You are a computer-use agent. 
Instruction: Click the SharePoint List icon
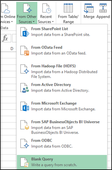(25, 32)
